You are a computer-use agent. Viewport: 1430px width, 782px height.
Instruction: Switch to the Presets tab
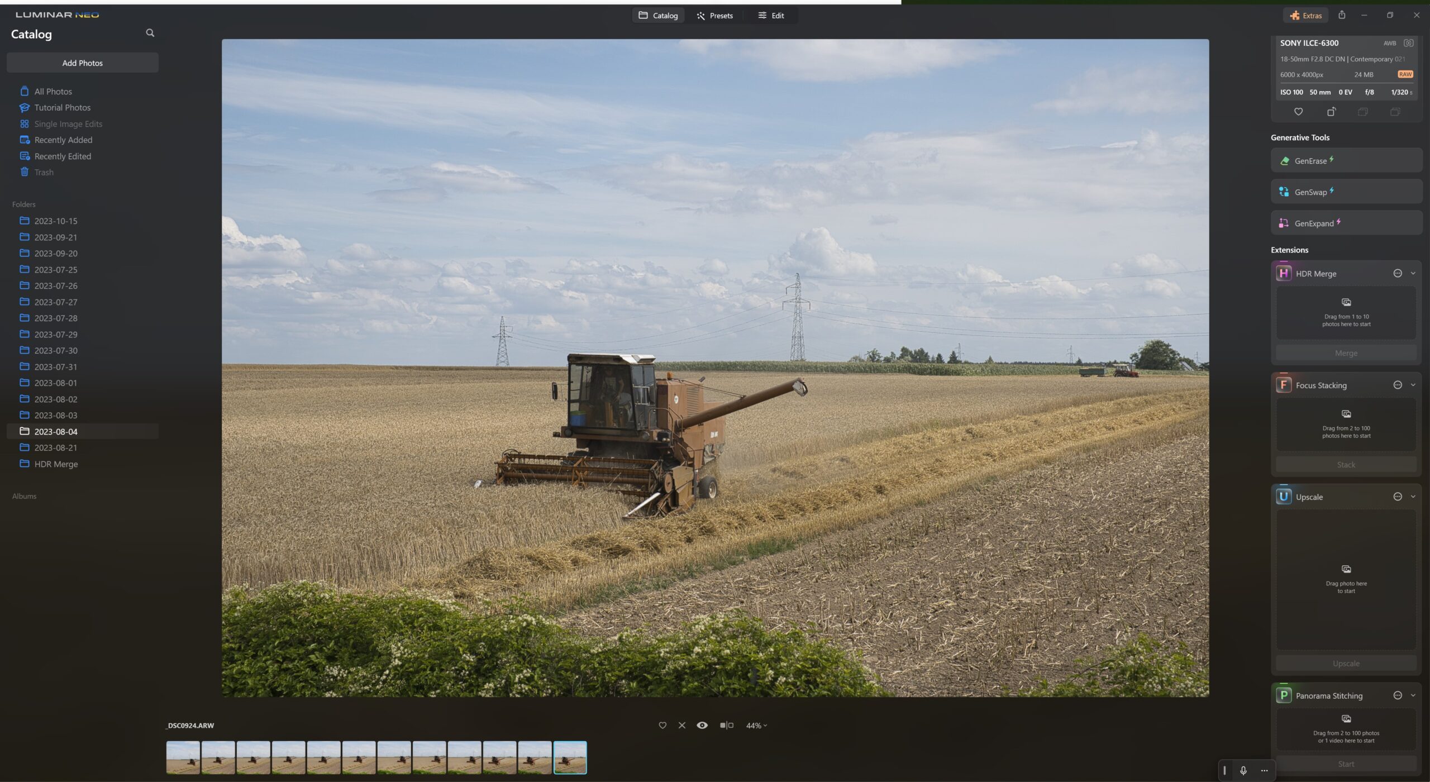[x=714, y=16]
